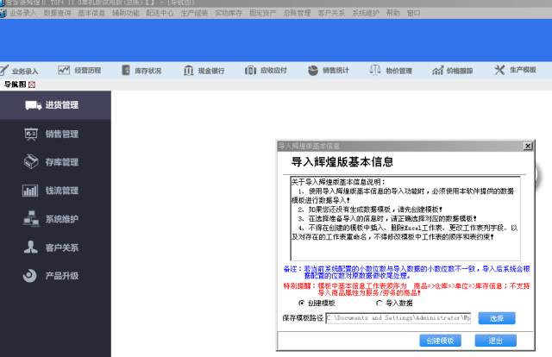Select the 导入数据 radio option
This screenshot has width=552, height=357.
click(395, 303)
